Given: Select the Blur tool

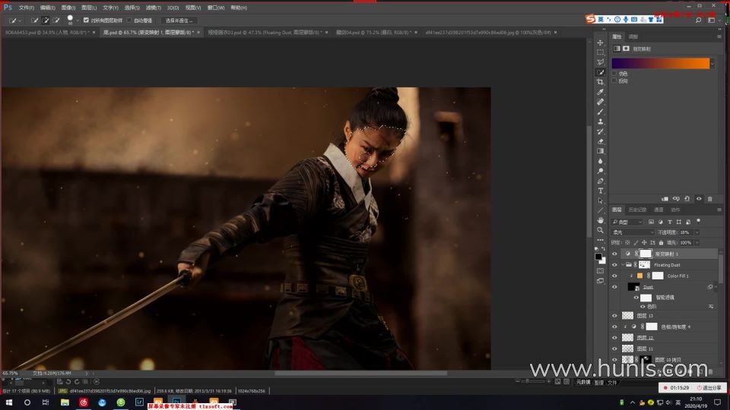Looking at the screenshot, I should coord(600,161).
